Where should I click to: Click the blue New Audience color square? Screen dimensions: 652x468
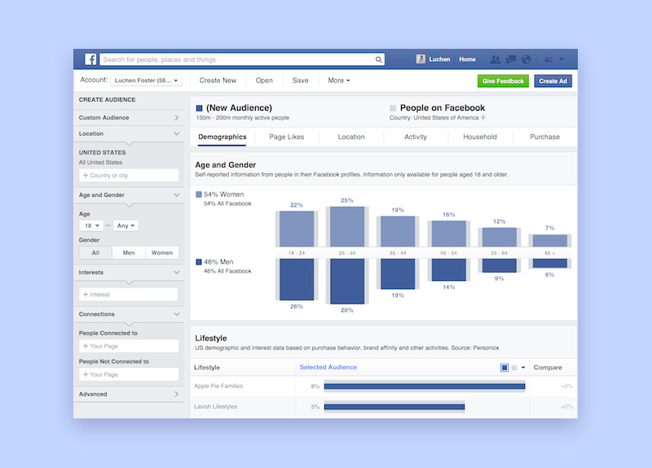[x=199, y=108]
